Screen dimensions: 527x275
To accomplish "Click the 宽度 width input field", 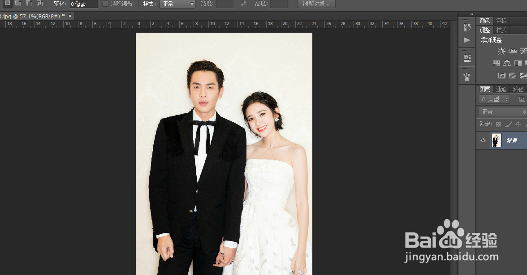I will tap(225, 4).
